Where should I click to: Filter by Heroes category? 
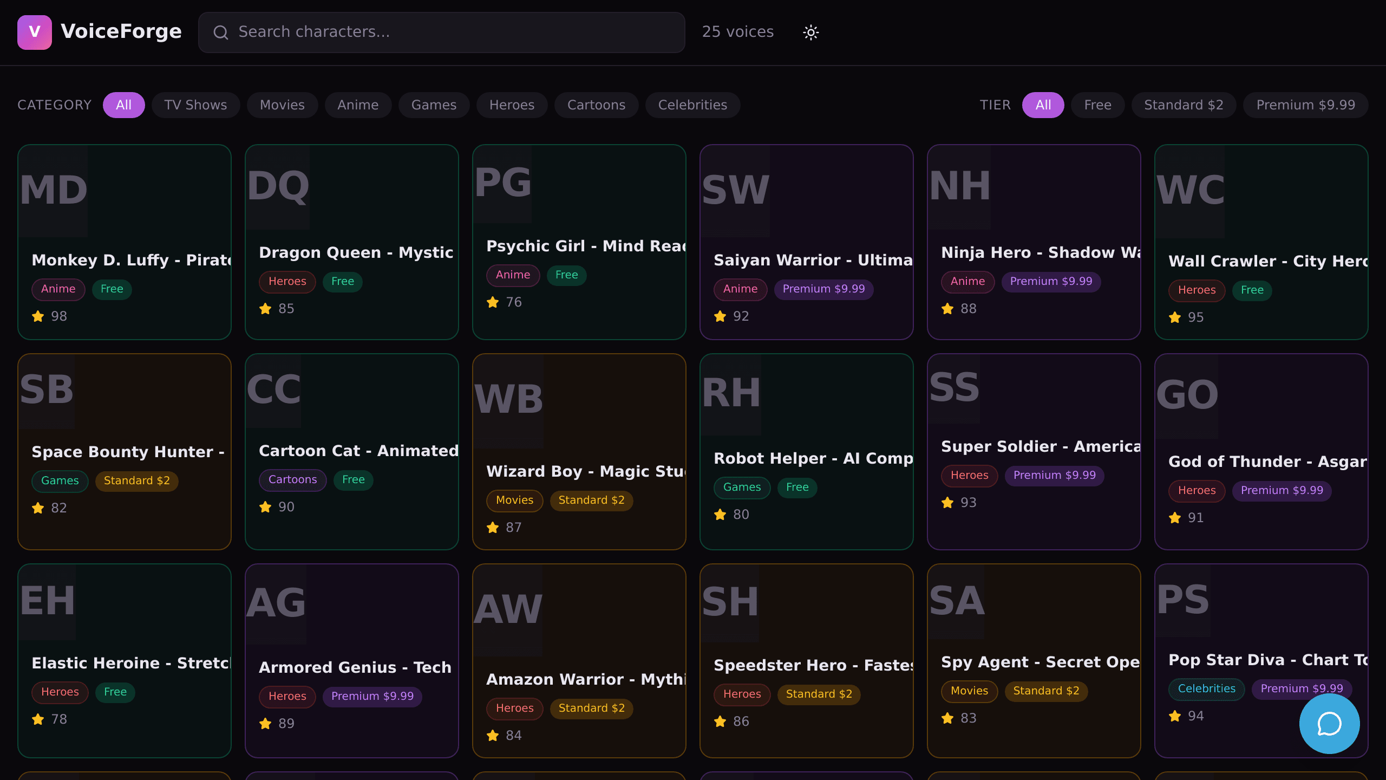(x=512, y=105)
